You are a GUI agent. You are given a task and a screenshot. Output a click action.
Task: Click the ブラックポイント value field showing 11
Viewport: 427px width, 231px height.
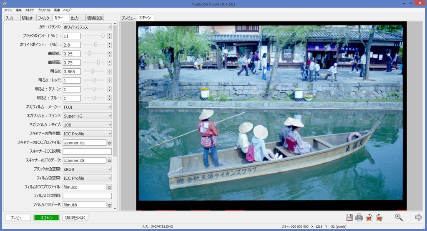72,36
